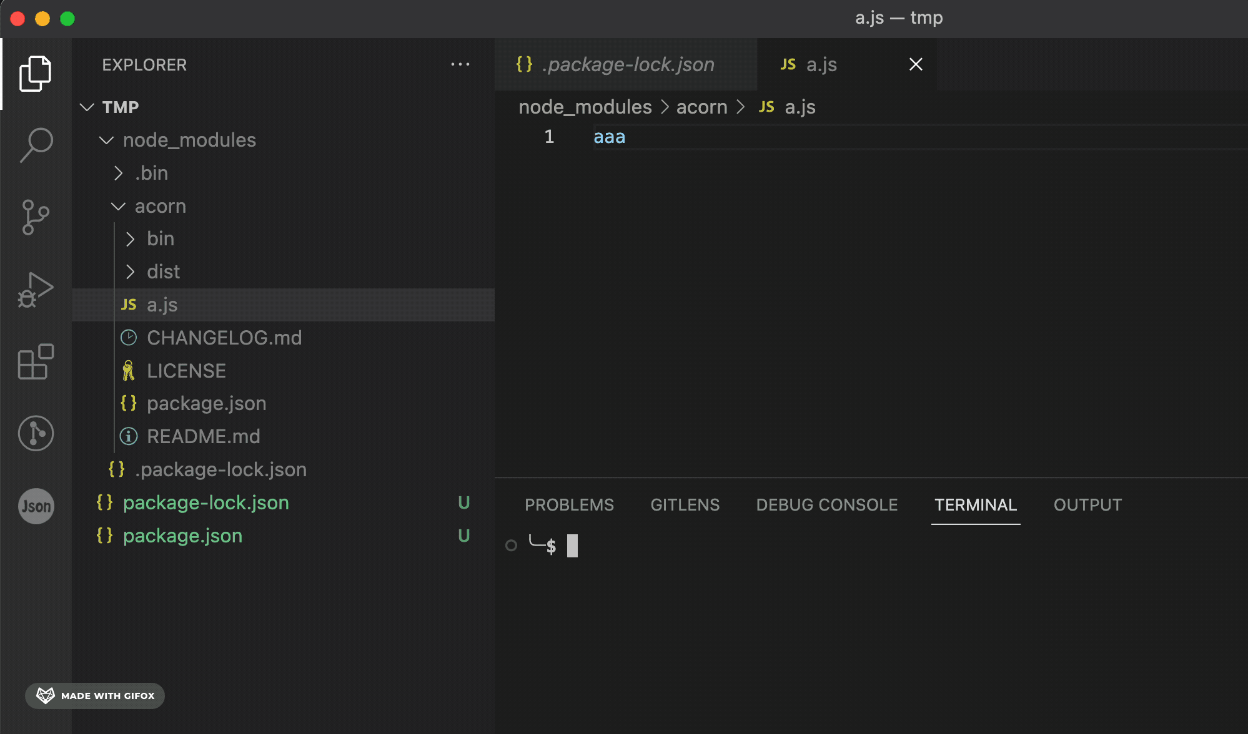1248x734 pixels.
Task: Open the Run and Debug view
Action: click(x=36, y=290)
